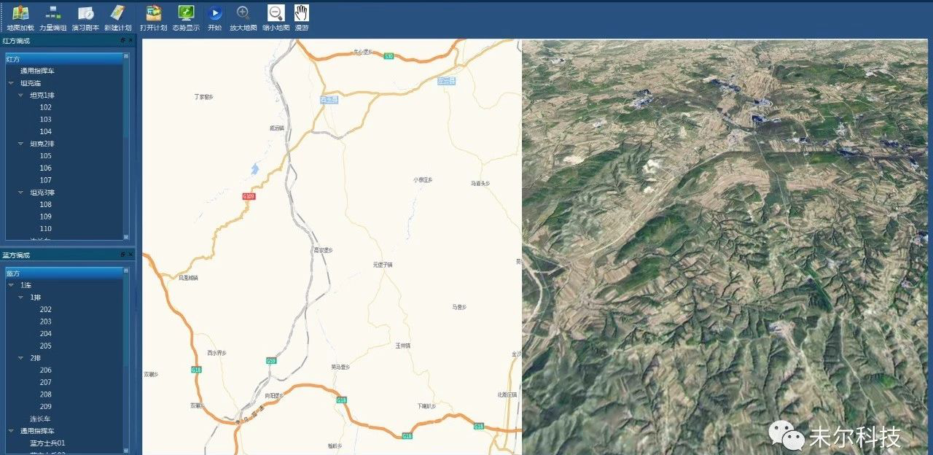933x455 pixels.
Task: Collapse the 坦克1排 node arrow
Action: coord(20,96)
